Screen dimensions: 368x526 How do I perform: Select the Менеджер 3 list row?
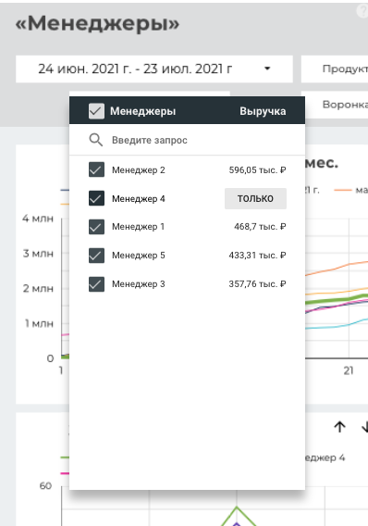click(x=187, y=284)
